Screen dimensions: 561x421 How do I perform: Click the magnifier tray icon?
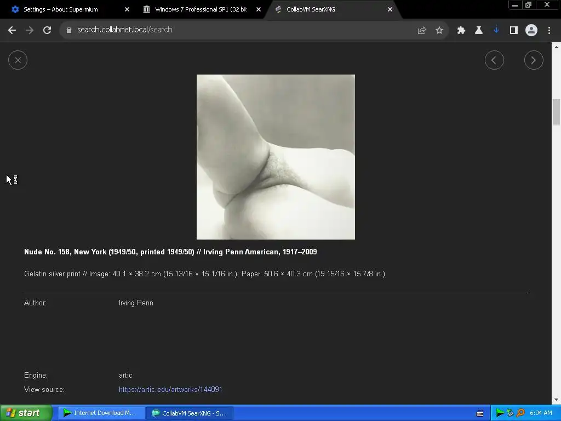[x=520, y=413]
